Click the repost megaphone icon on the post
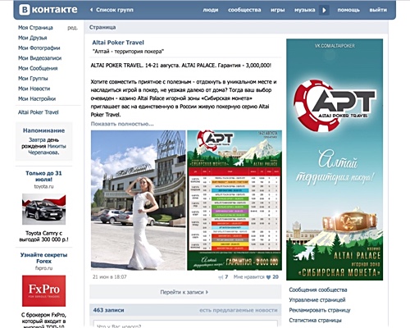The height and width of the screenshot is (328, 410). click(x=221, y=277)
